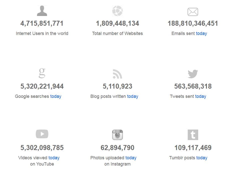The image size is (227, 188).
Task: Open the 'today' link for Emails sent
Action: tap(201, 33)
